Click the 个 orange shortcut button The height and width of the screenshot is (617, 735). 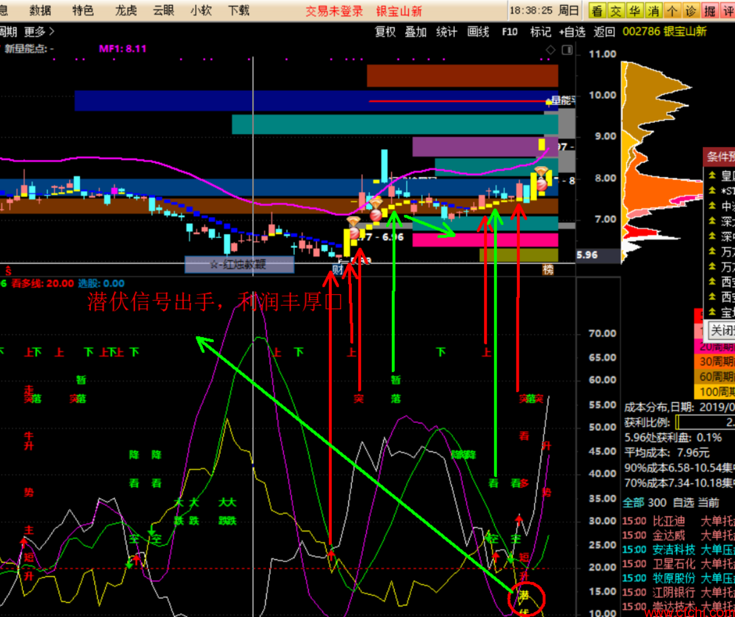point(672,10)
